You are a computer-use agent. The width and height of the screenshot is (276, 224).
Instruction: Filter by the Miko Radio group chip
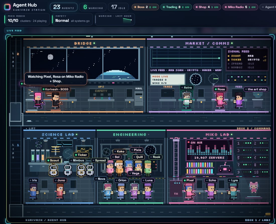coord(240,7)
